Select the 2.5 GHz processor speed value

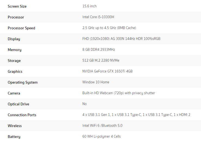tap(109, 28)
